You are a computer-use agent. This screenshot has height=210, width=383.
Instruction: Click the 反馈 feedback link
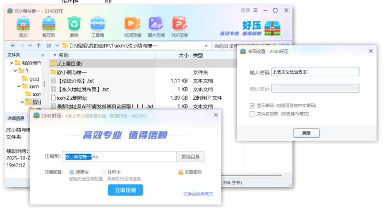tap(245, 10)
